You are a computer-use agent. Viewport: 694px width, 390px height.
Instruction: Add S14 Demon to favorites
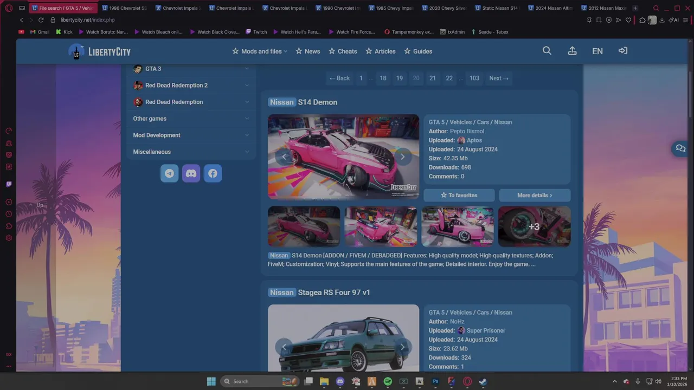coord(459,195)
